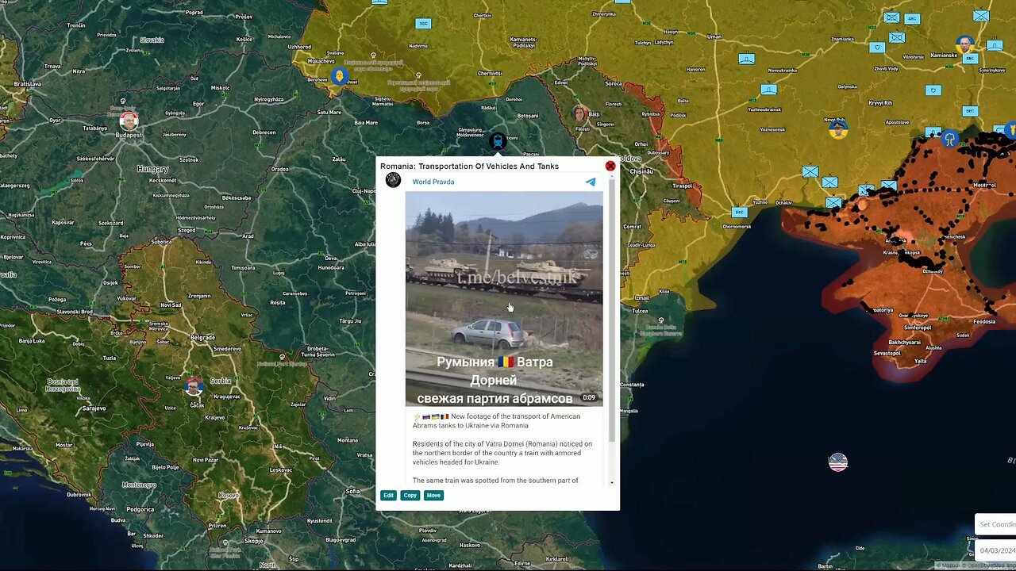
Task: Click the unit marker above Yuzhnoukrainsk
Action: [768, 90]
